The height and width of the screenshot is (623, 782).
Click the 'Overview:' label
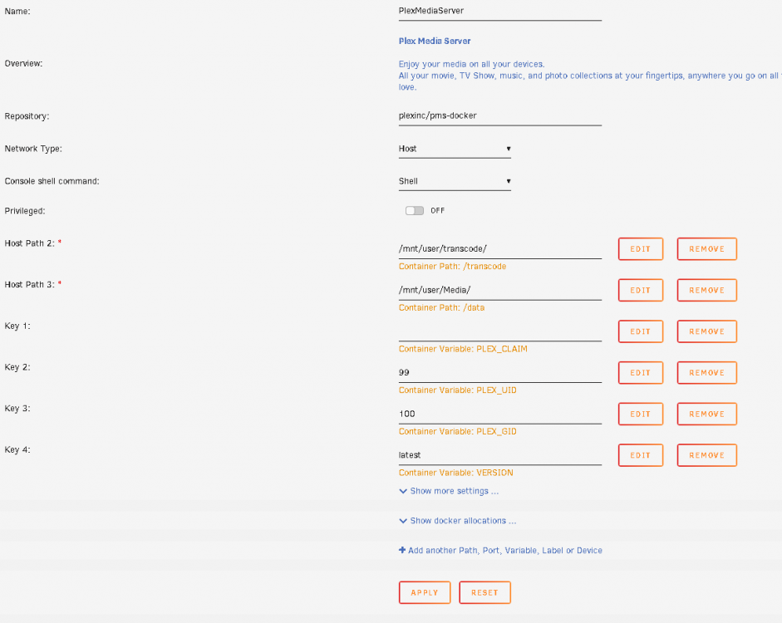click(23, 63)
